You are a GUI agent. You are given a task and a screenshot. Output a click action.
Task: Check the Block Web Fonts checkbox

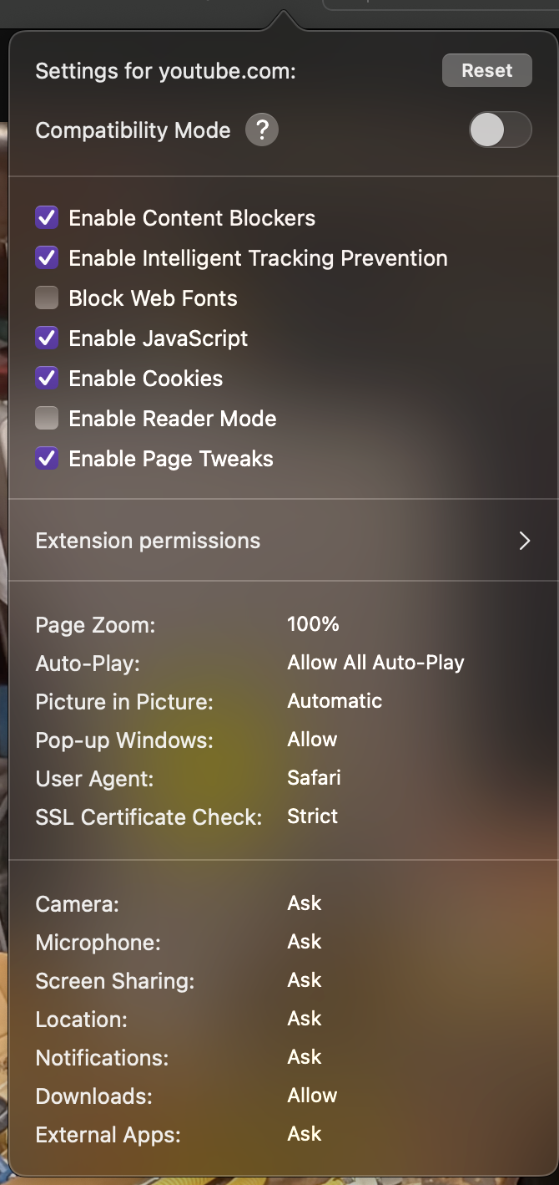[x=47, y=298]
